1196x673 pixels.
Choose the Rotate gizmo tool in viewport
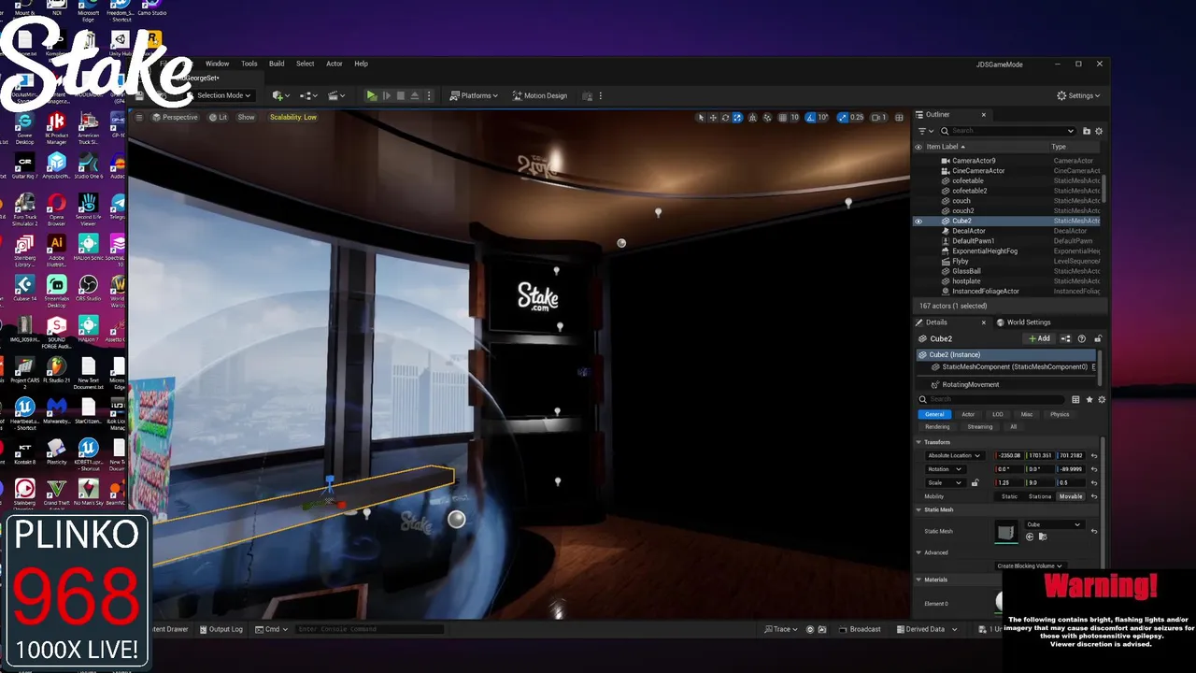click(725, 117)
